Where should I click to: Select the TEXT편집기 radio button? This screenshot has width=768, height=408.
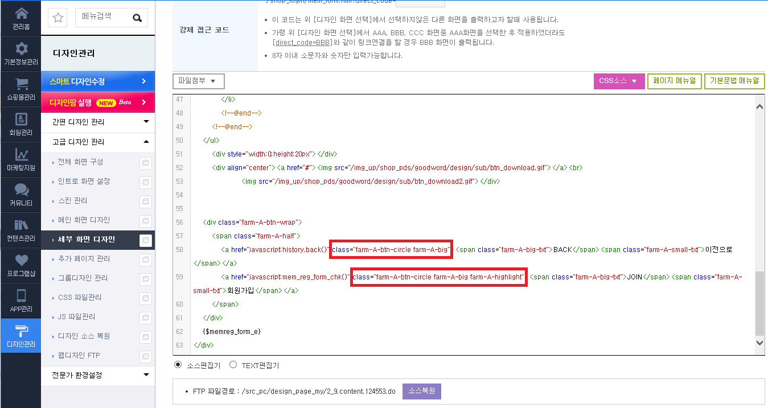(233, 365)
